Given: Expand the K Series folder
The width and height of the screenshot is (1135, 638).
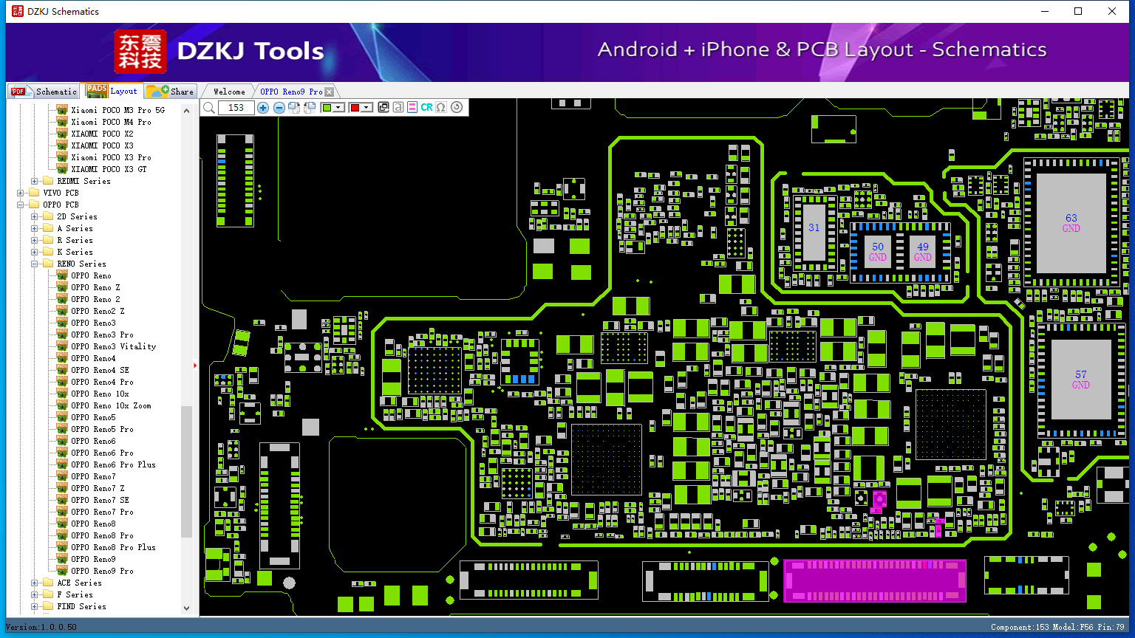Looking at the screenshot, I should [x=35, y=252].
